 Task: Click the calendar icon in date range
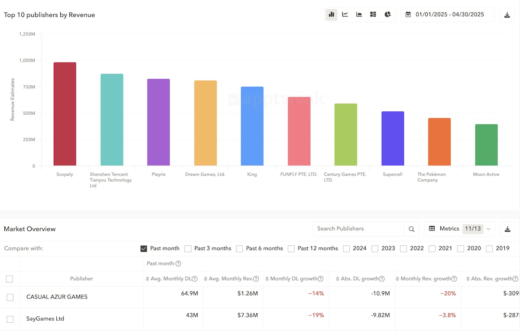(408, 14)
